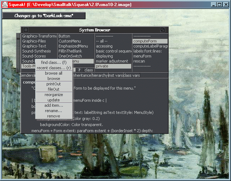This screenshot has height=181, width=231.
Task: Select 'Graphics-Text' category
Action: 39,46
